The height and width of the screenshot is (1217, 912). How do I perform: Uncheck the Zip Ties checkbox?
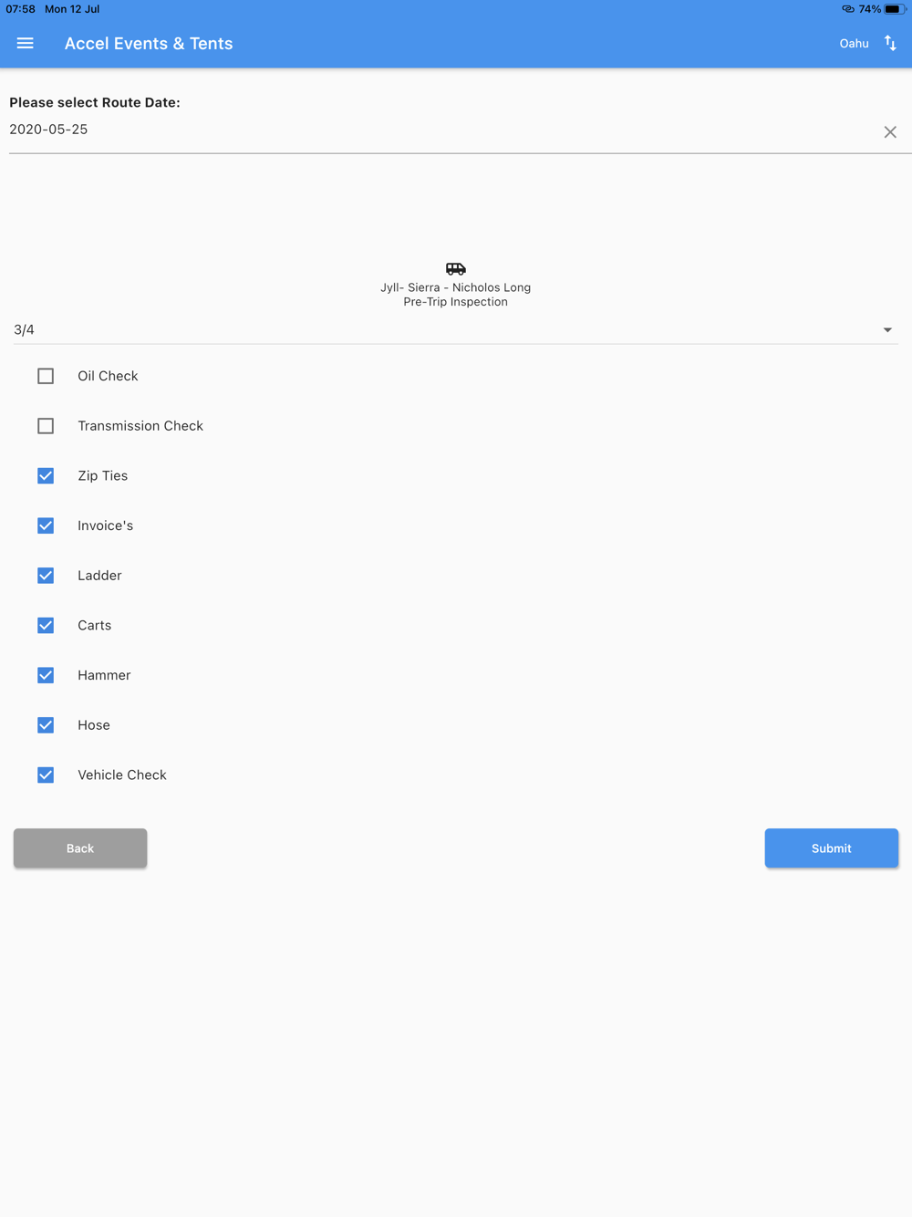pos(46,475)
